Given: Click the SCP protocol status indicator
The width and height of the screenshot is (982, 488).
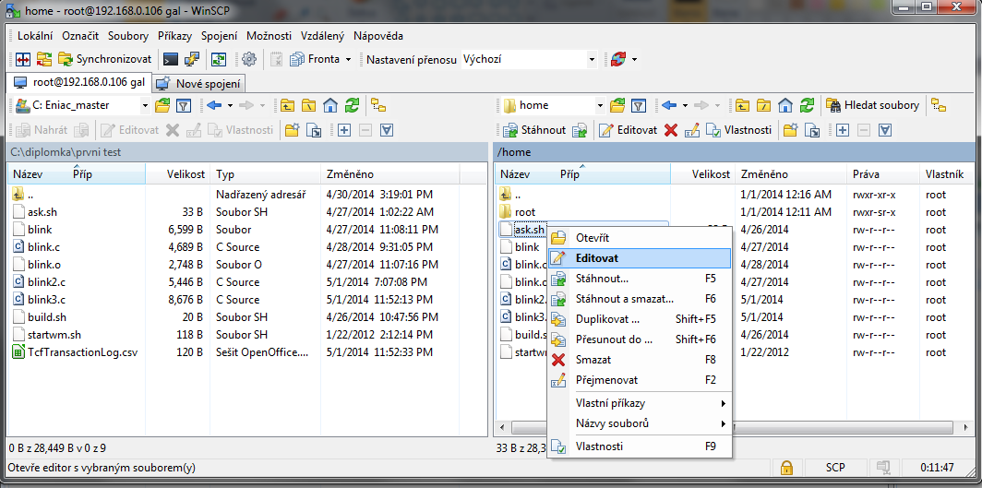Looking at the screenshot, I should coord(835,468).
